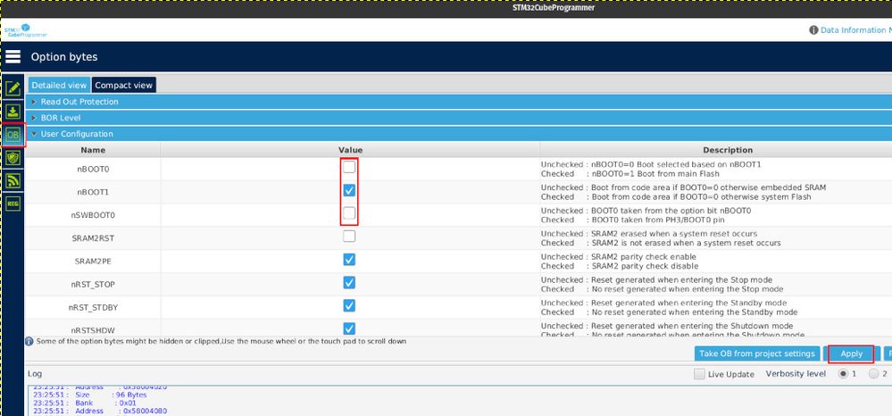Click the Name column header
This screenshot has width=892, height=416.
pyautogui.click(x=93, y=150)
